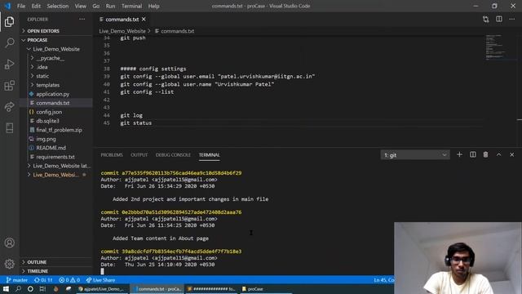Image resolution: width=522 pixels, height=294 pixels.
Task: Open the terminal selector dropdown '1: git'
Action: [x=415, y=155]
